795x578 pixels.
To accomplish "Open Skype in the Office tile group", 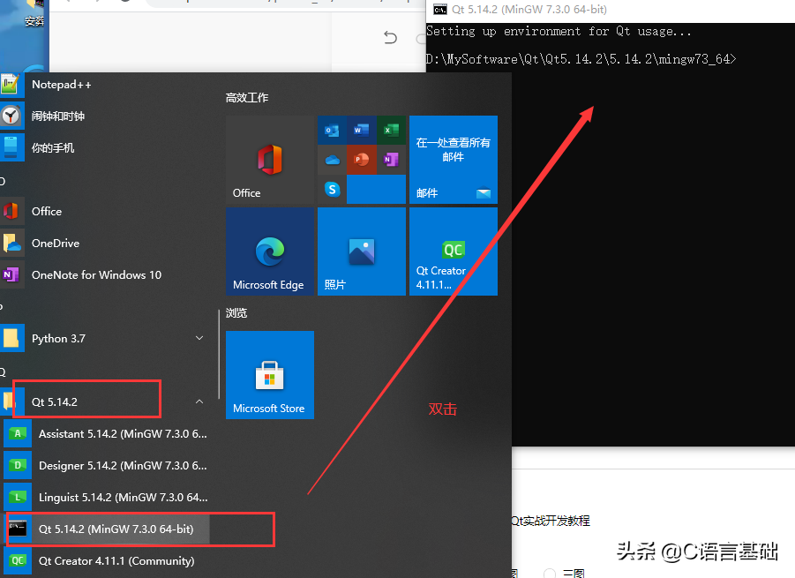I will pyautogui.click(x=332, y=189).
